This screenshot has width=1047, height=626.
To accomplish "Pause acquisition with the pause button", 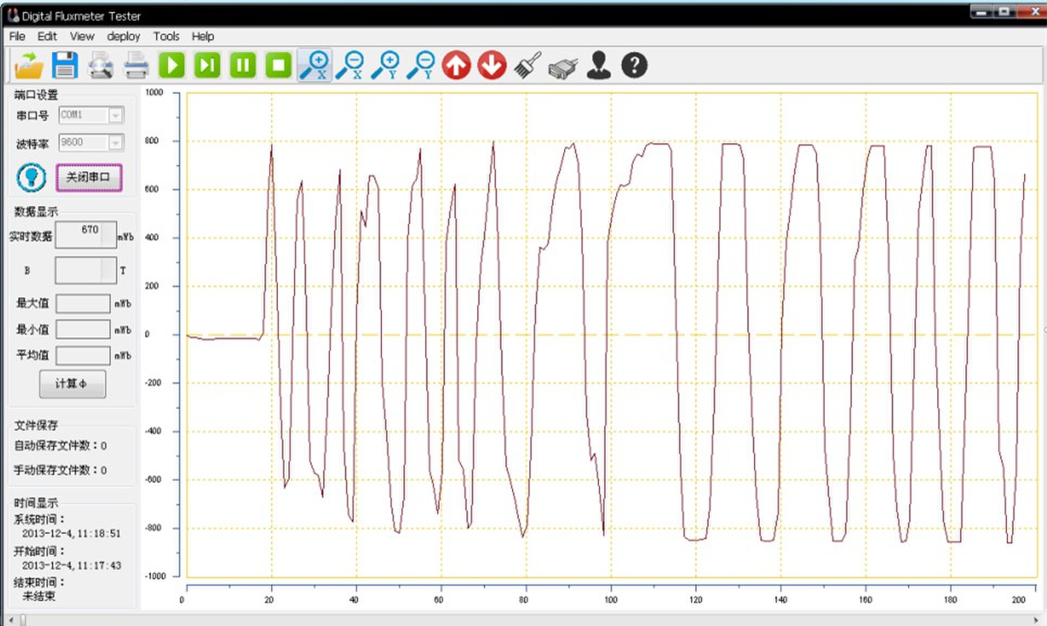I will pyautogui.click(x=242, y=65).
